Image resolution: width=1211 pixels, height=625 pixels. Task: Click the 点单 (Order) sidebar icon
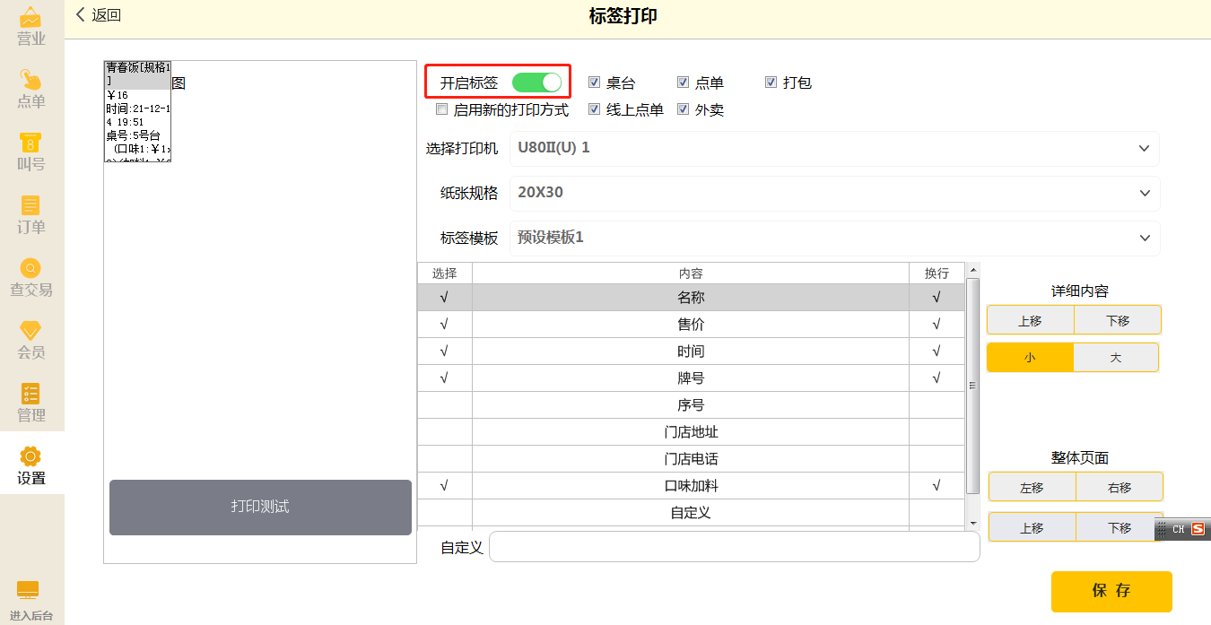pyautogui.click(x=30, y=90)
